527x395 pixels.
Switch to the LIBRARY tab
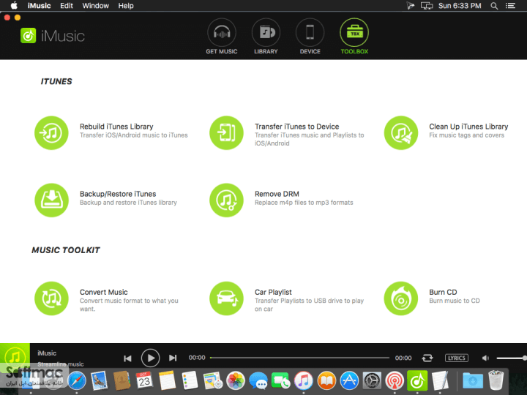click(x=266, y=37)
